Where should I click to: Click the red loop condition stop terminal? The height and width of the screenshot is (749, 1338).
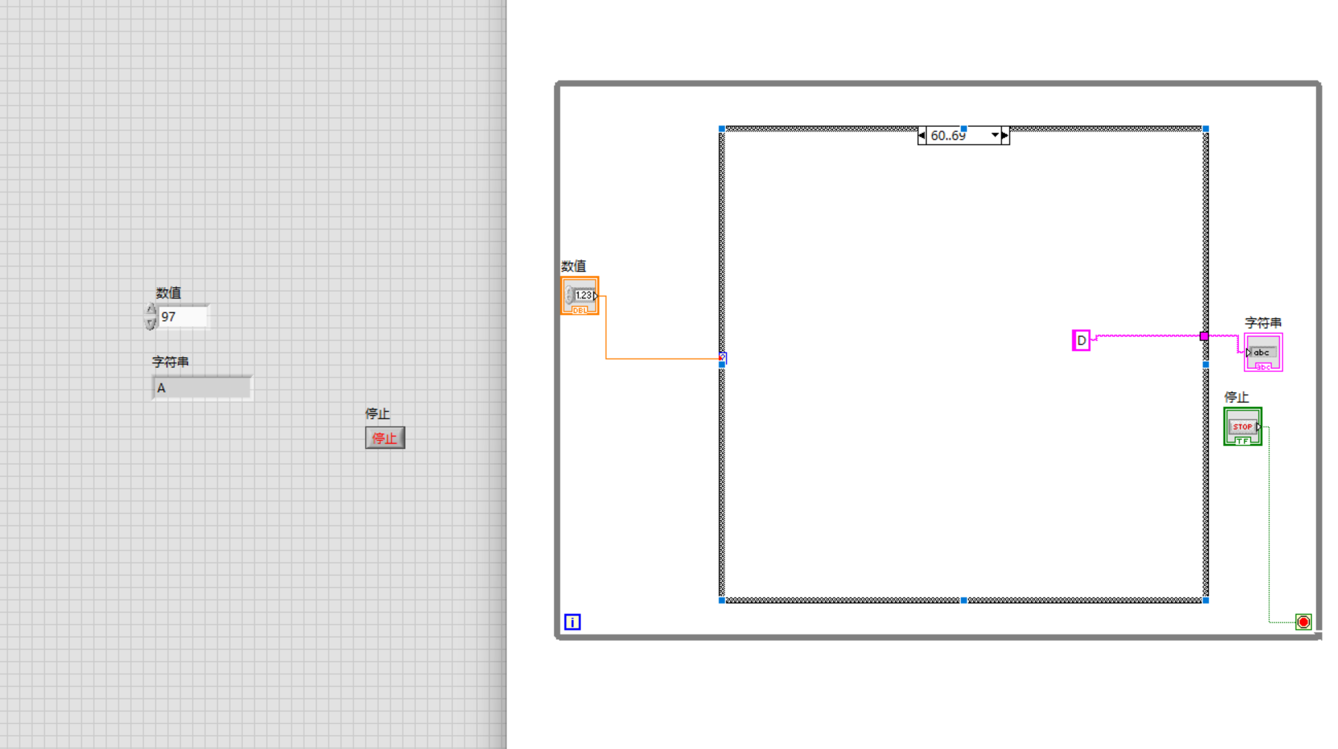(1303, 622)
